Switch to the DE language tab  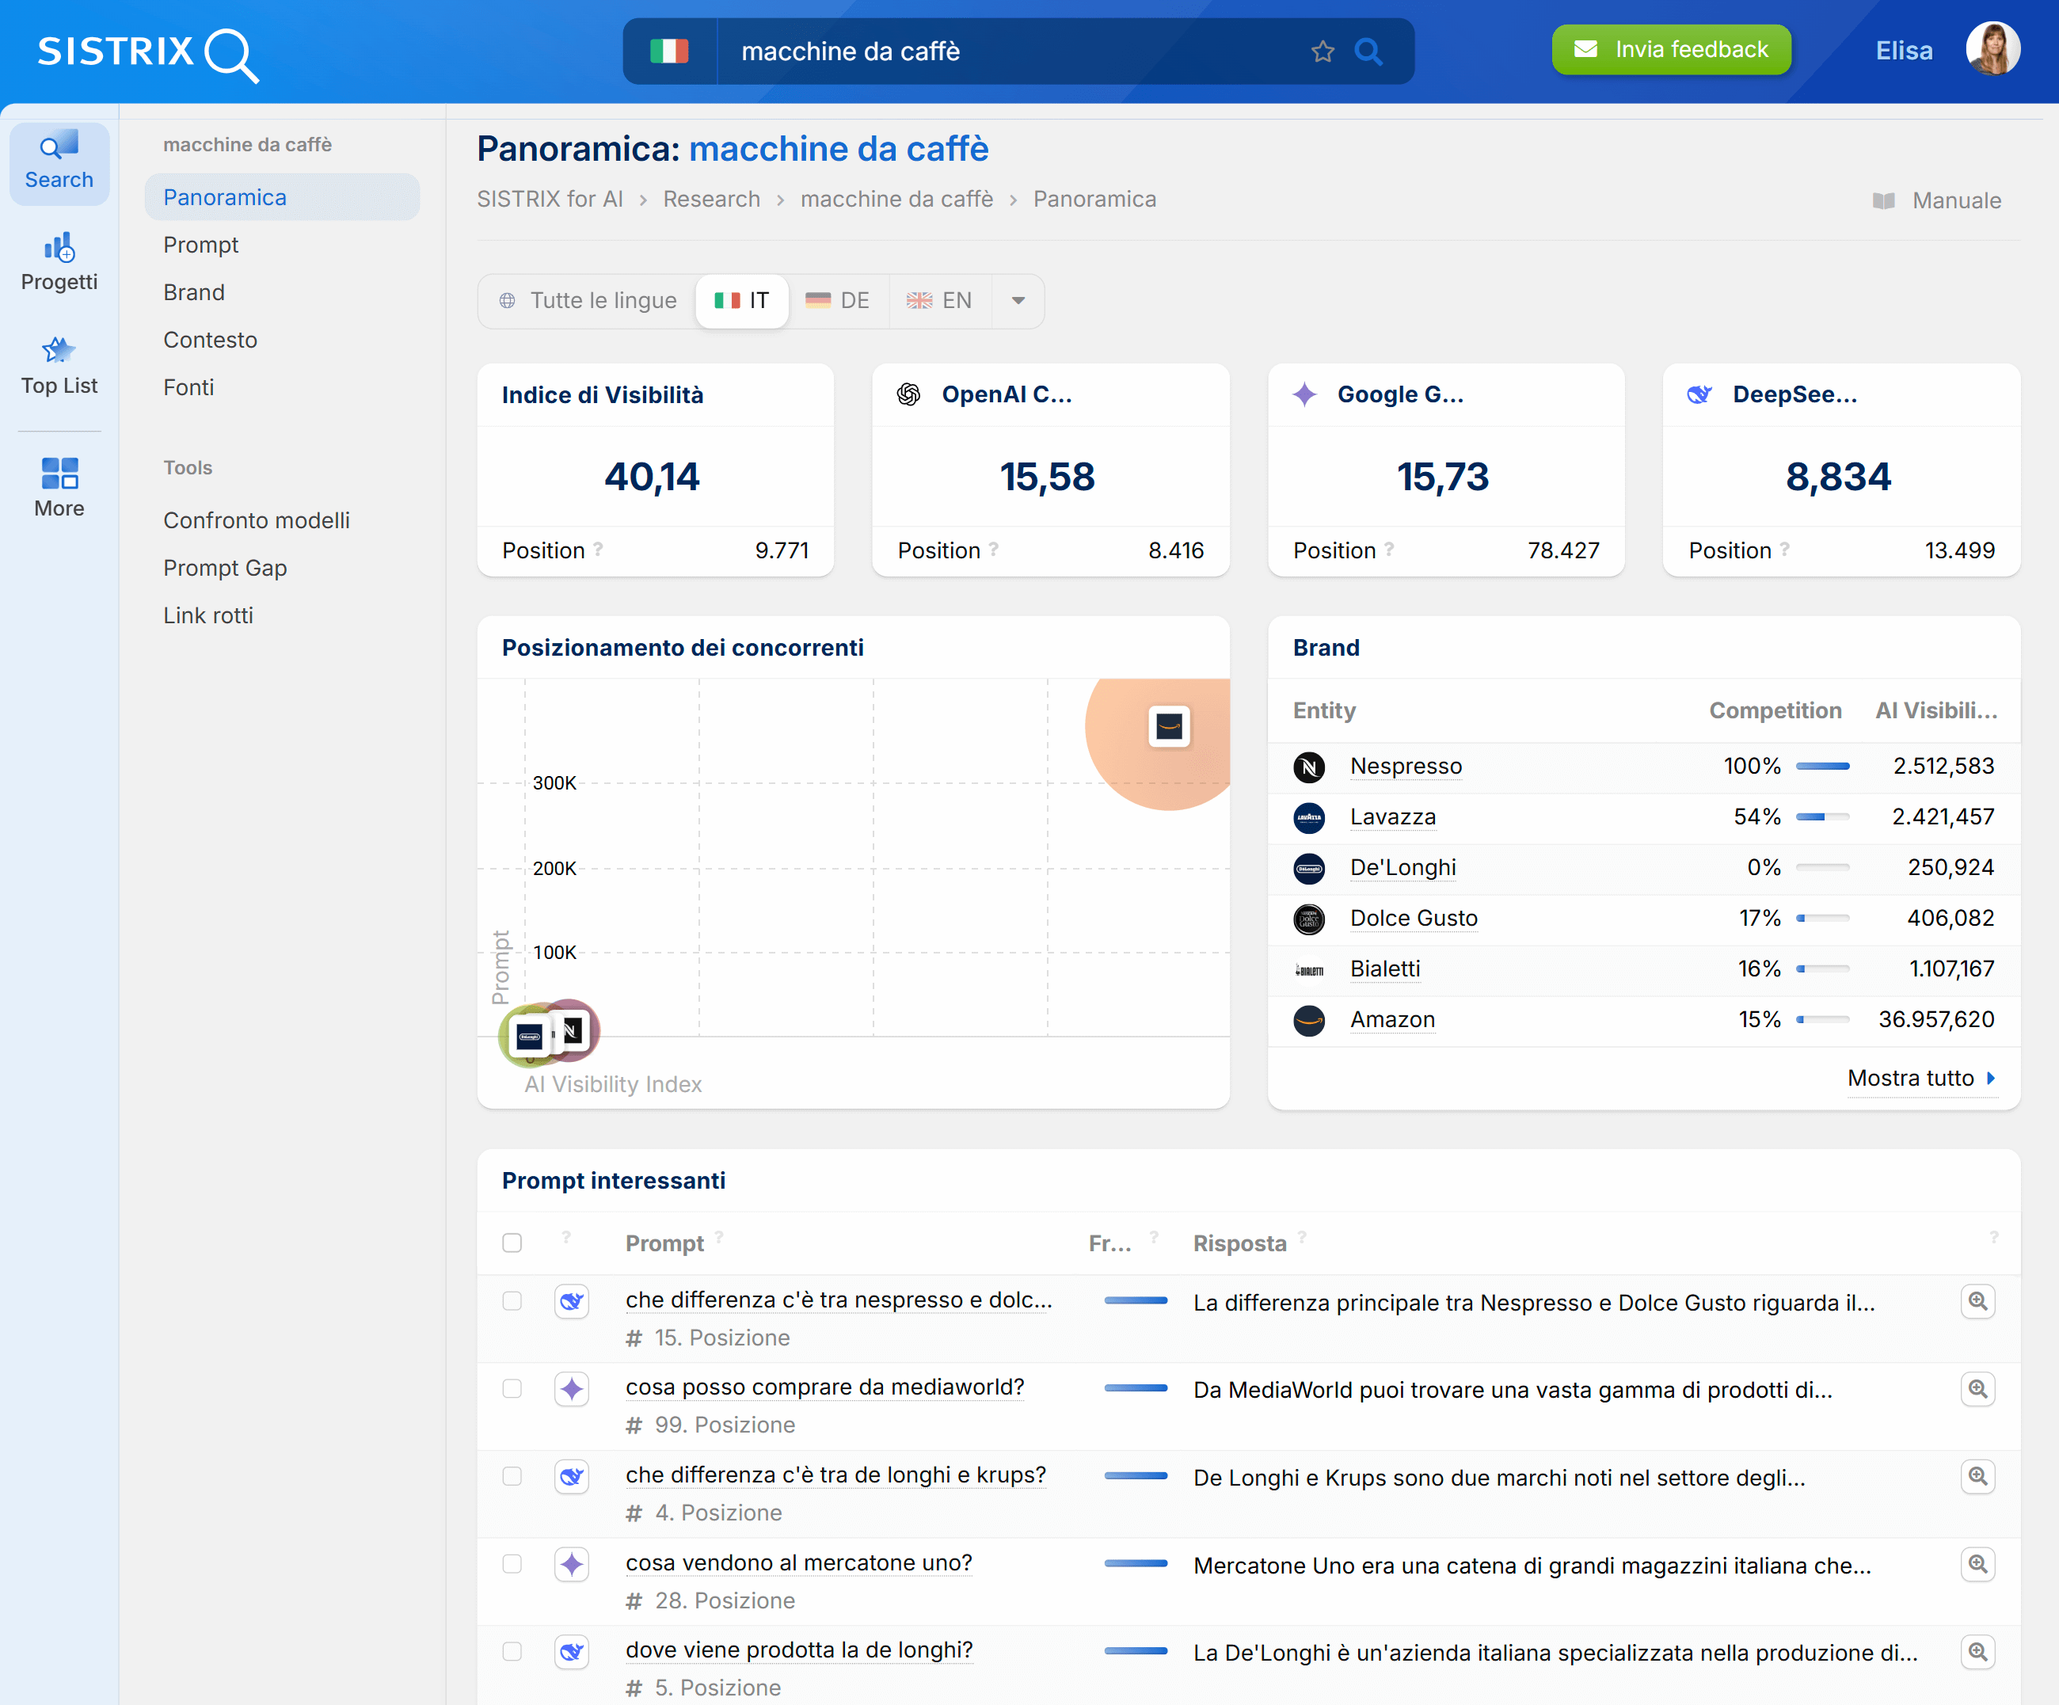839,301
